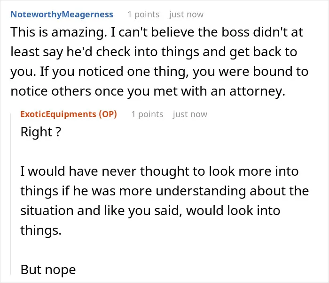
Task: Open NoteworthyMeagerness user profile
Action: [62, 15]
